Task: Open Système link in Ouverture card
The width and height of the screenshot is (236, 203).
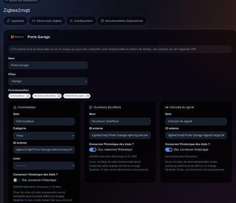Action: click(x=94, y=170)
